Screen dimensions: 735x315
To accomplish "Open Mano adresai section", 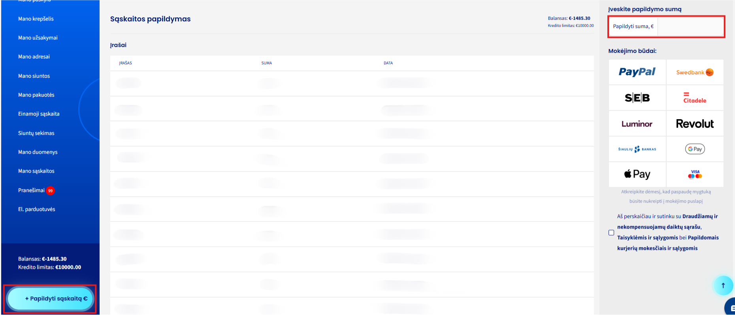I will pyautogui.click(x=34, y=57).
